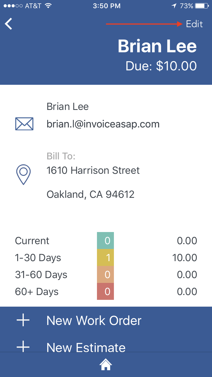Screen dimensions: 212x377
Task: Create a New Work Order
Action: point(94,320)
